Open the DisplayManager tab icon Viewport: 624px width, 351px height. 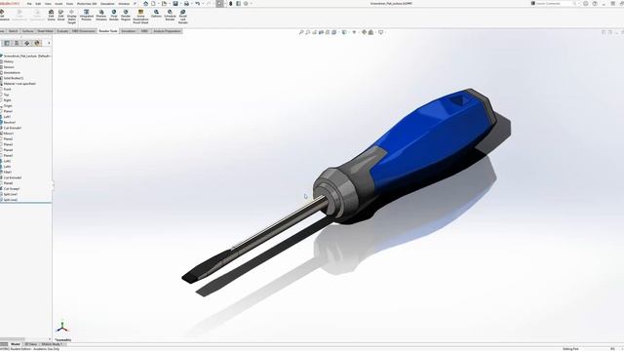point(37,43)
